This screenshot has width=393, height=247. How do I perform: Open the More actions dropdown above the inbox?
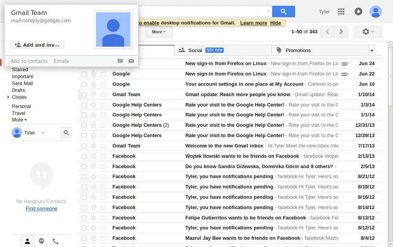tap(159, 32)
